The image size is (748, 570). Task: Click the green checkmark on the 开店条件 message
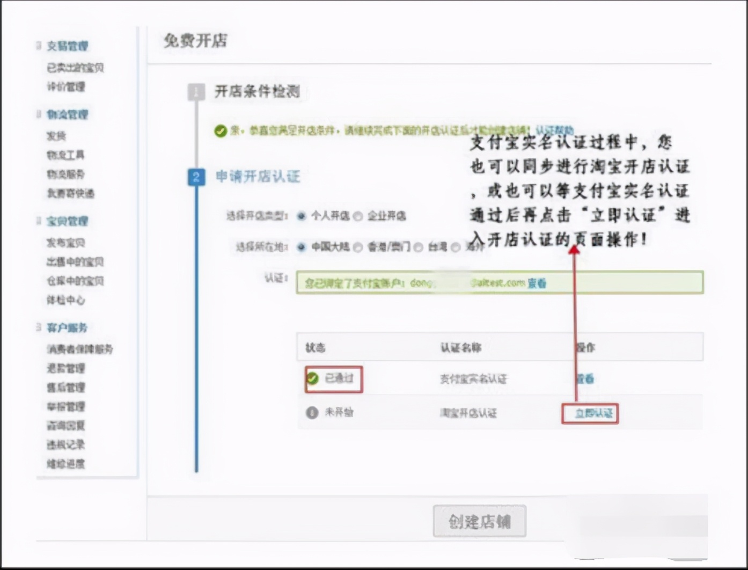click(221, 131)
